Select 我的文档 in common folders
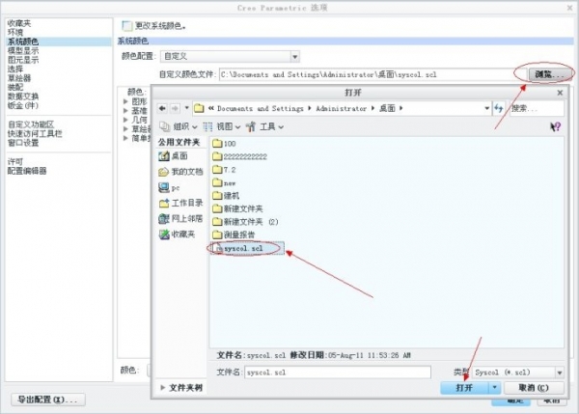Viewport: 579px width, 414px height. (x=180, y=172)
